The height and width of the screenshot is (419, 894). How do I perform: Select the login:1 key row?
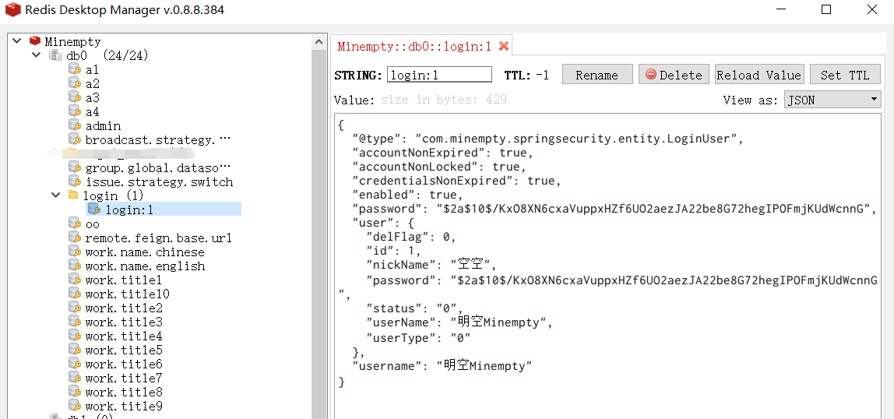tap(163, 209)
